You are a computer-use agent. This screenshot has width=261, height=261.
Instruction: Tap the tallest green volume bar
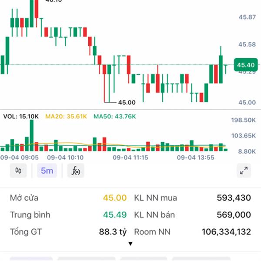pos(32,135)
